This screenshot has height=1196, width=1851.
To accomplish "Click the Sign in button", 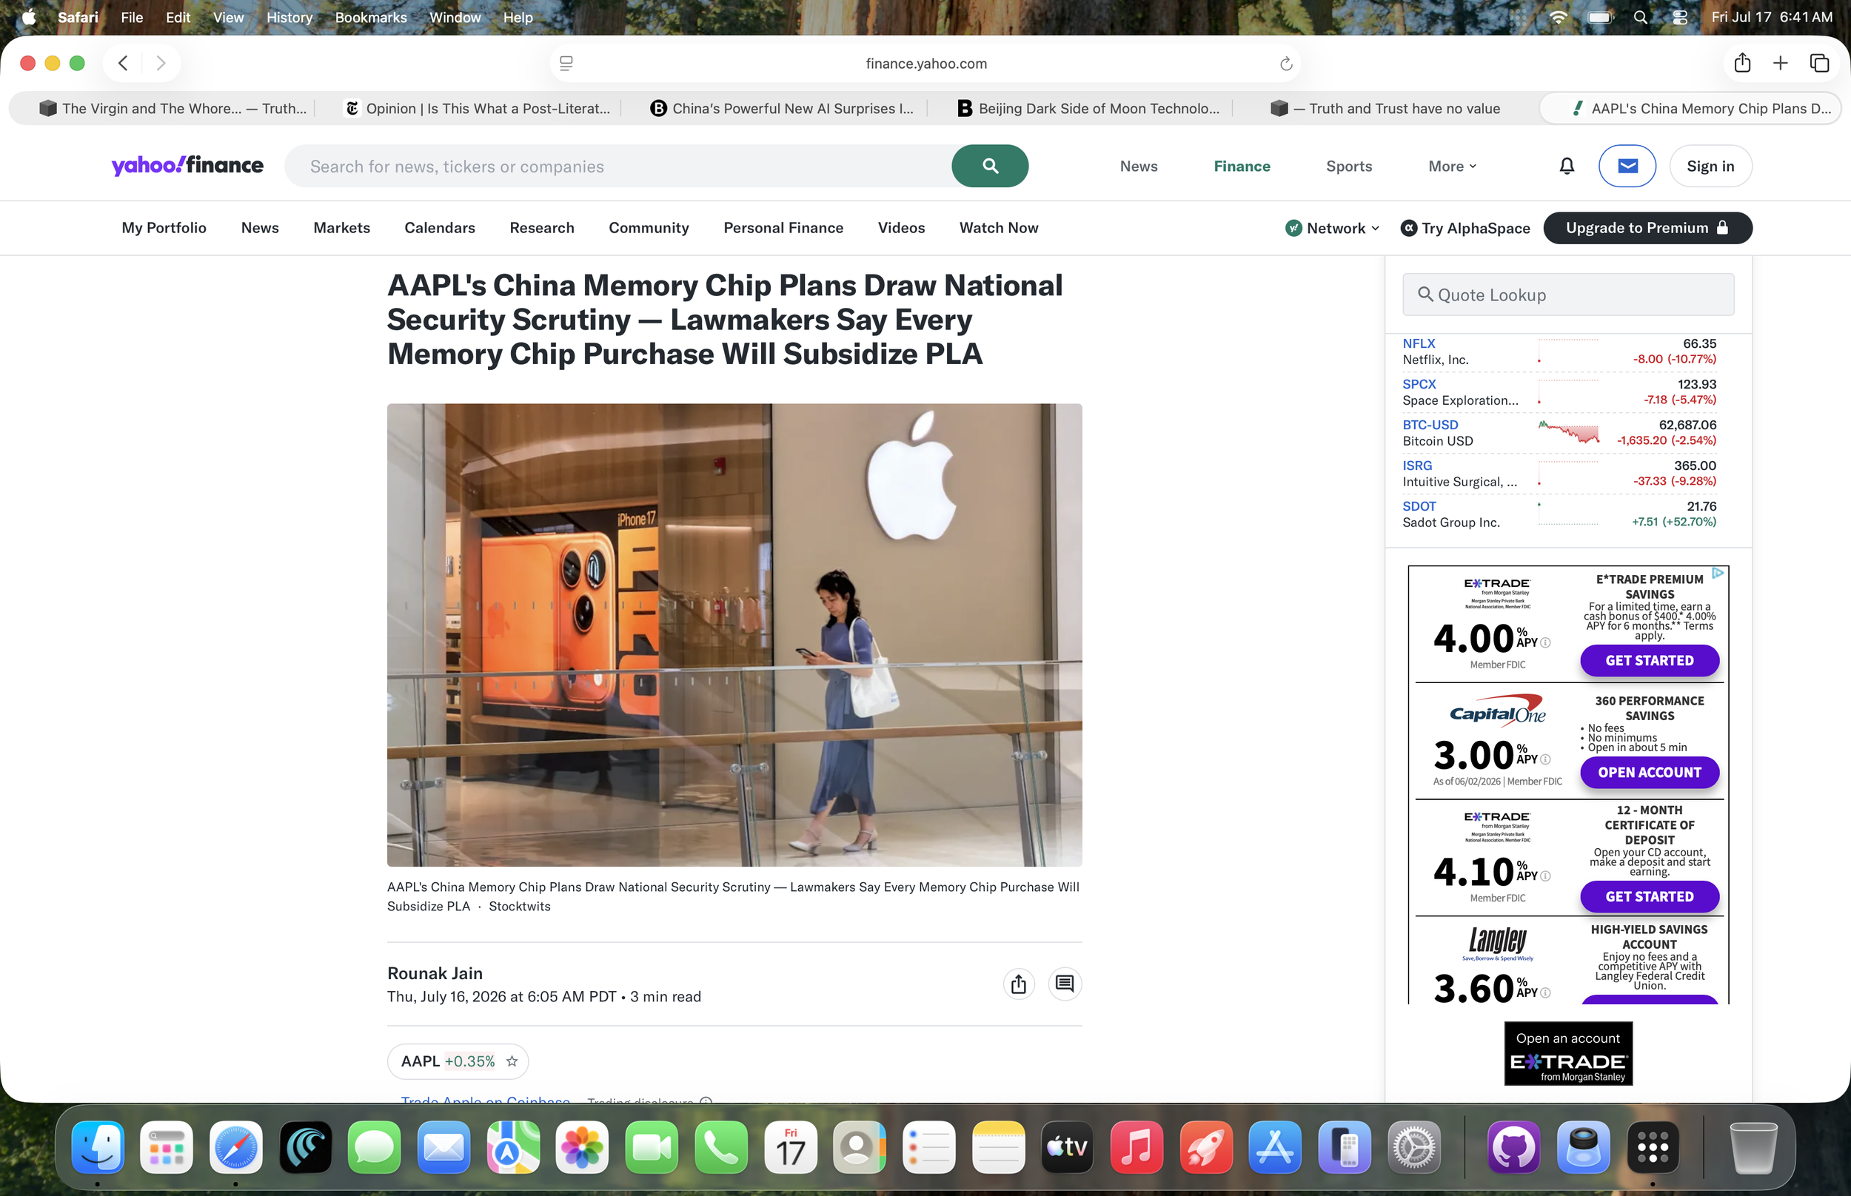I will point(1710,166).
